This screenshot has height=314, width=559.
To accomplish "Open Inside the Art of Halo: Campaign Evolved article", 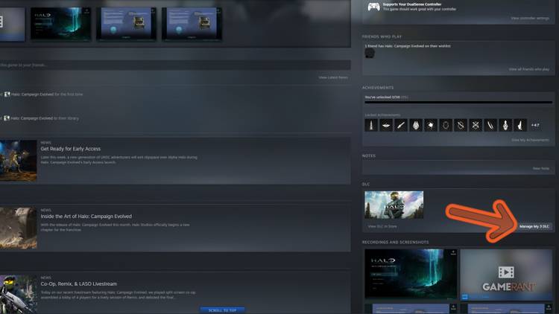I will coord(86,217).
